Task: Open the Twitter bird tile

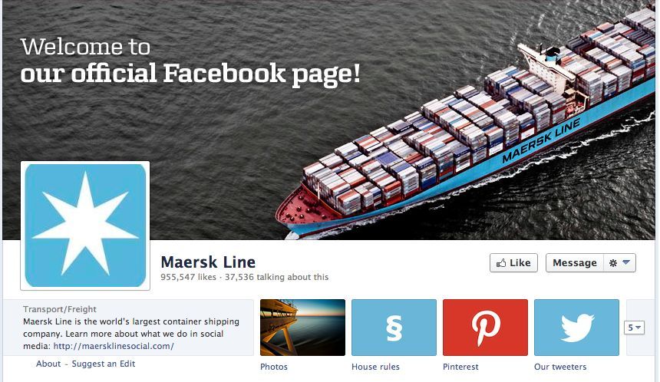Action: pos(576,328)
